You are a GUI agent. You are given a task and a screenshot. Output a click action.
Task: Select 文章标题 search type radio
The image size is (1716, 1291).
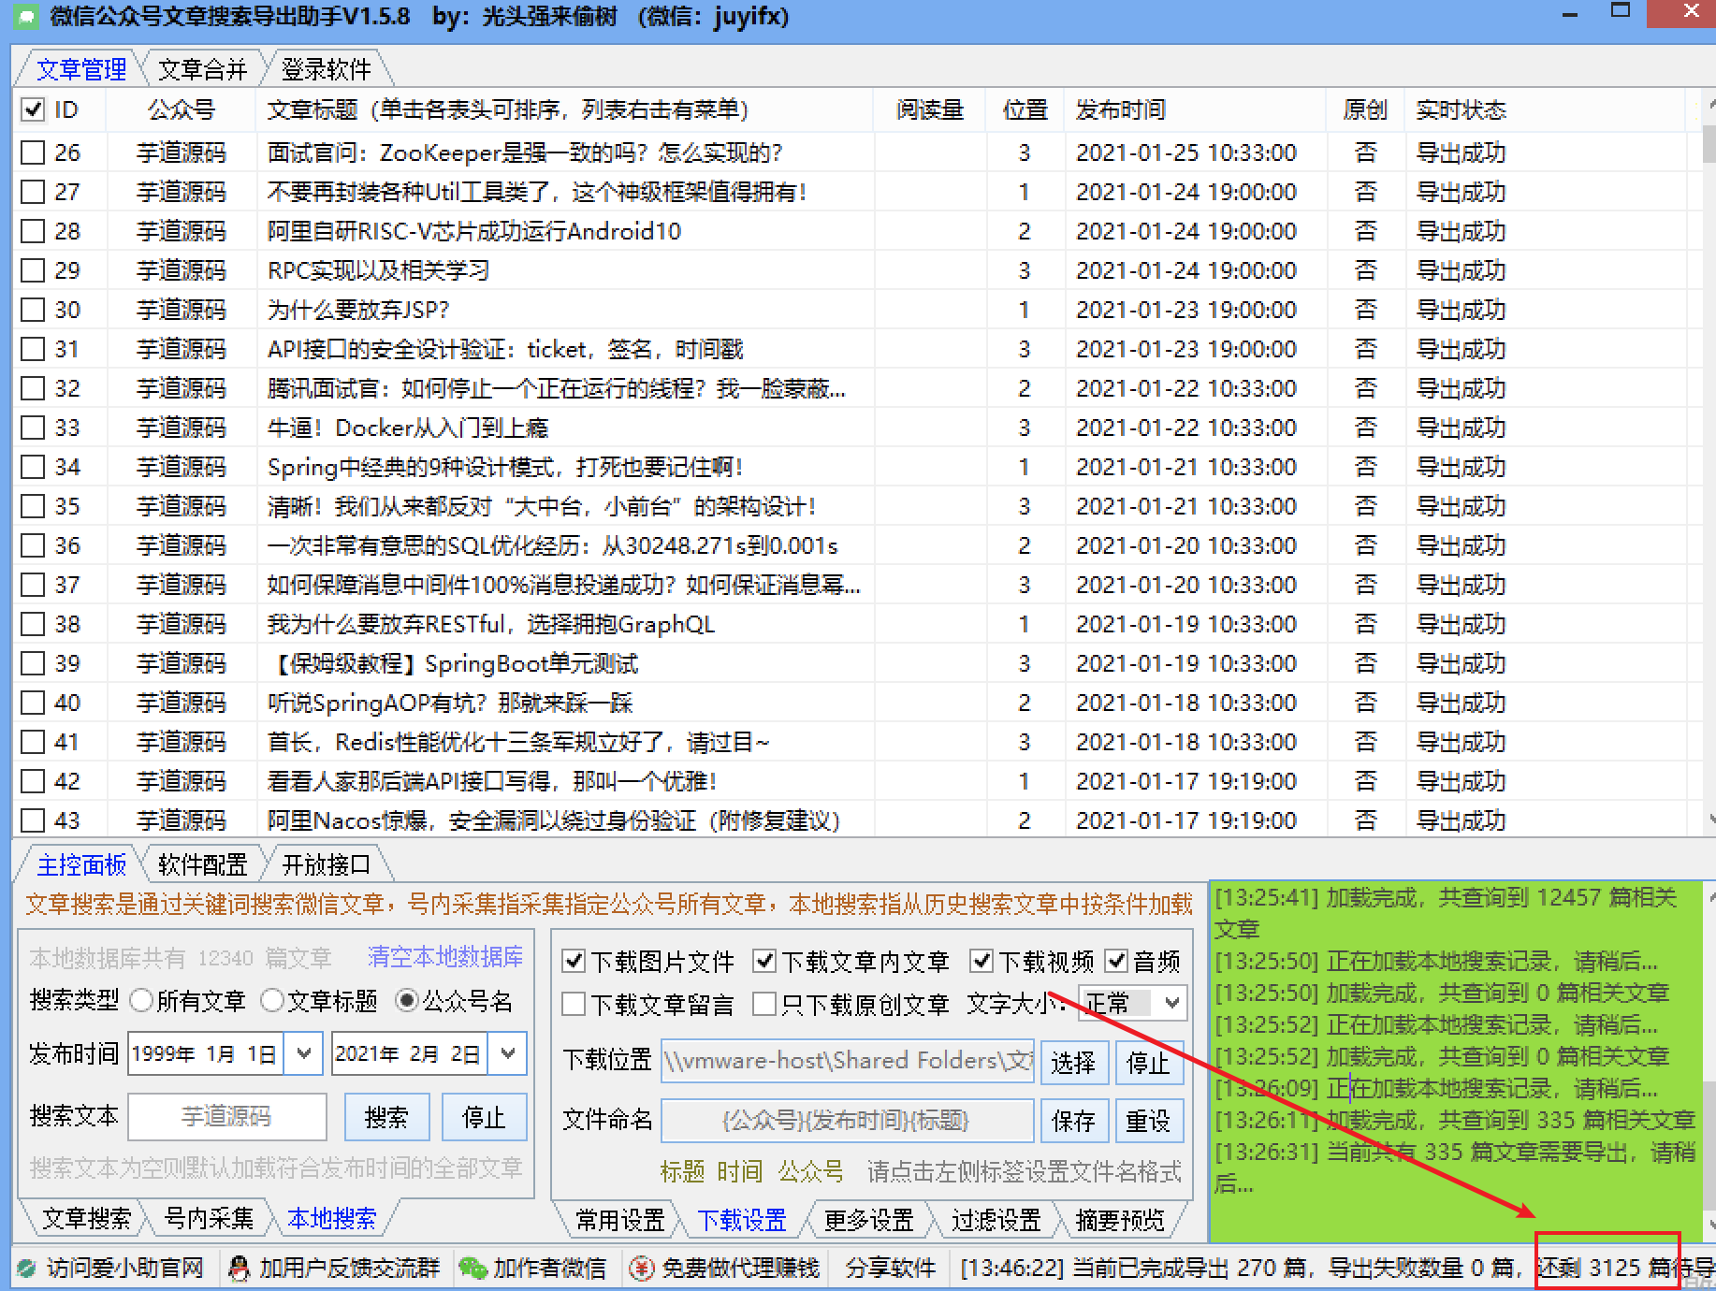pos(272,1001)
